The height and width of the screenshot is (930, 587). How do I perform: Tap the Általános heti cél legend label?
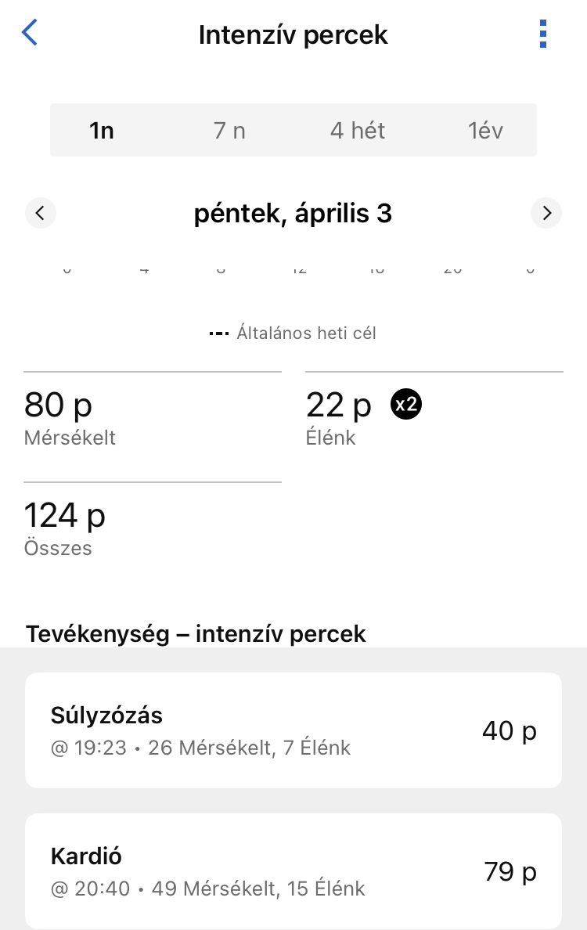coord(306,333)
